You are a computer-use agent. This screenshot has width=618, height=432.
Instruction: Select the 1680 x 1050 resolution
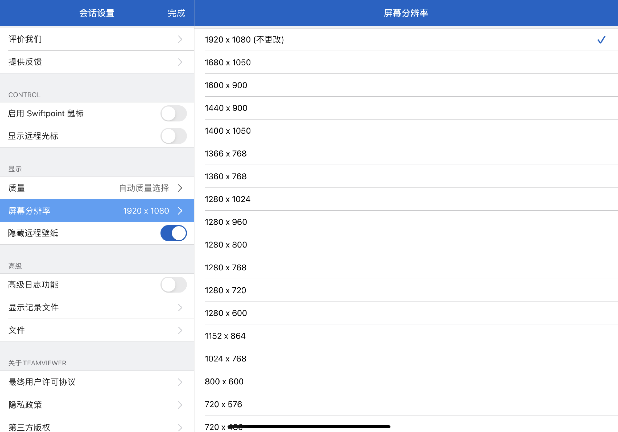228,62
